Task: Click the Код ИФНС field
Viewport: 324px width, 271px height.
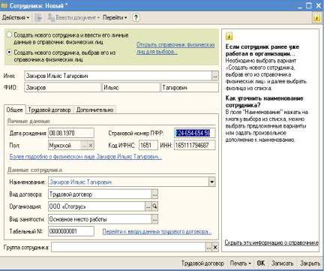Action: click(x=148, y=145)
